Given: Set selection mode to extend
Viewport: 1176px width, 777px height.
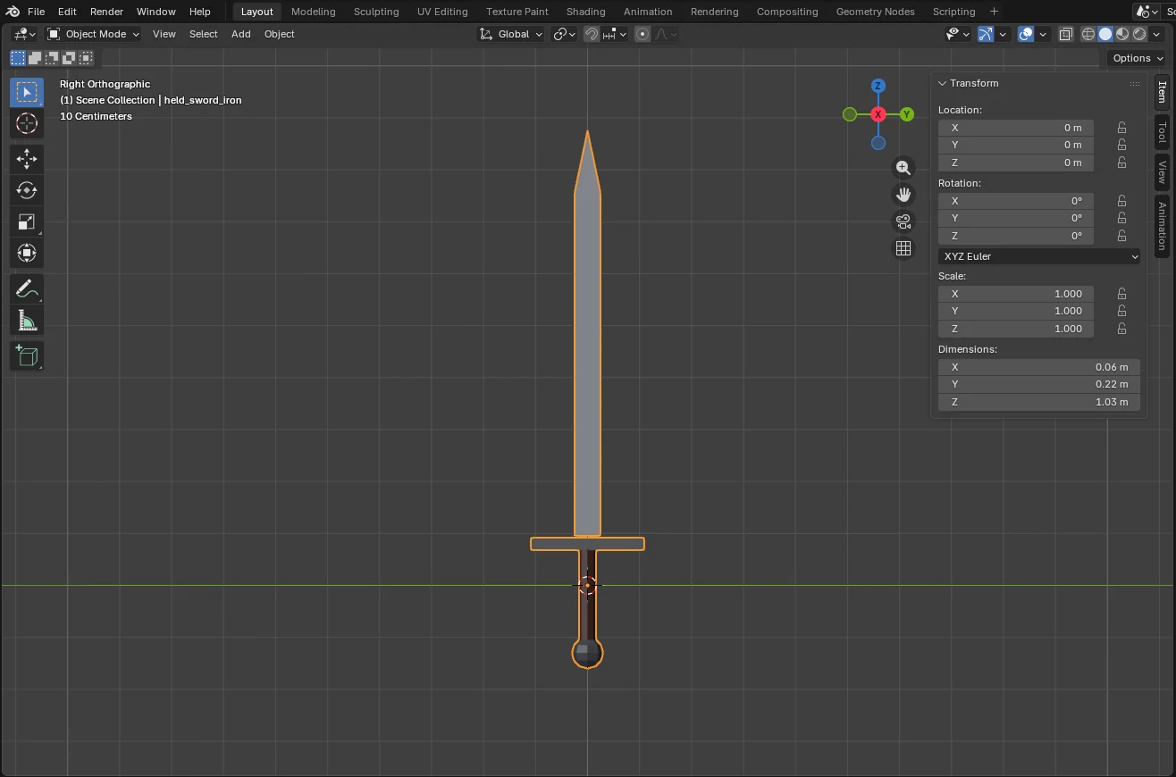Looking at the screenshot, I should pos(35,58).
